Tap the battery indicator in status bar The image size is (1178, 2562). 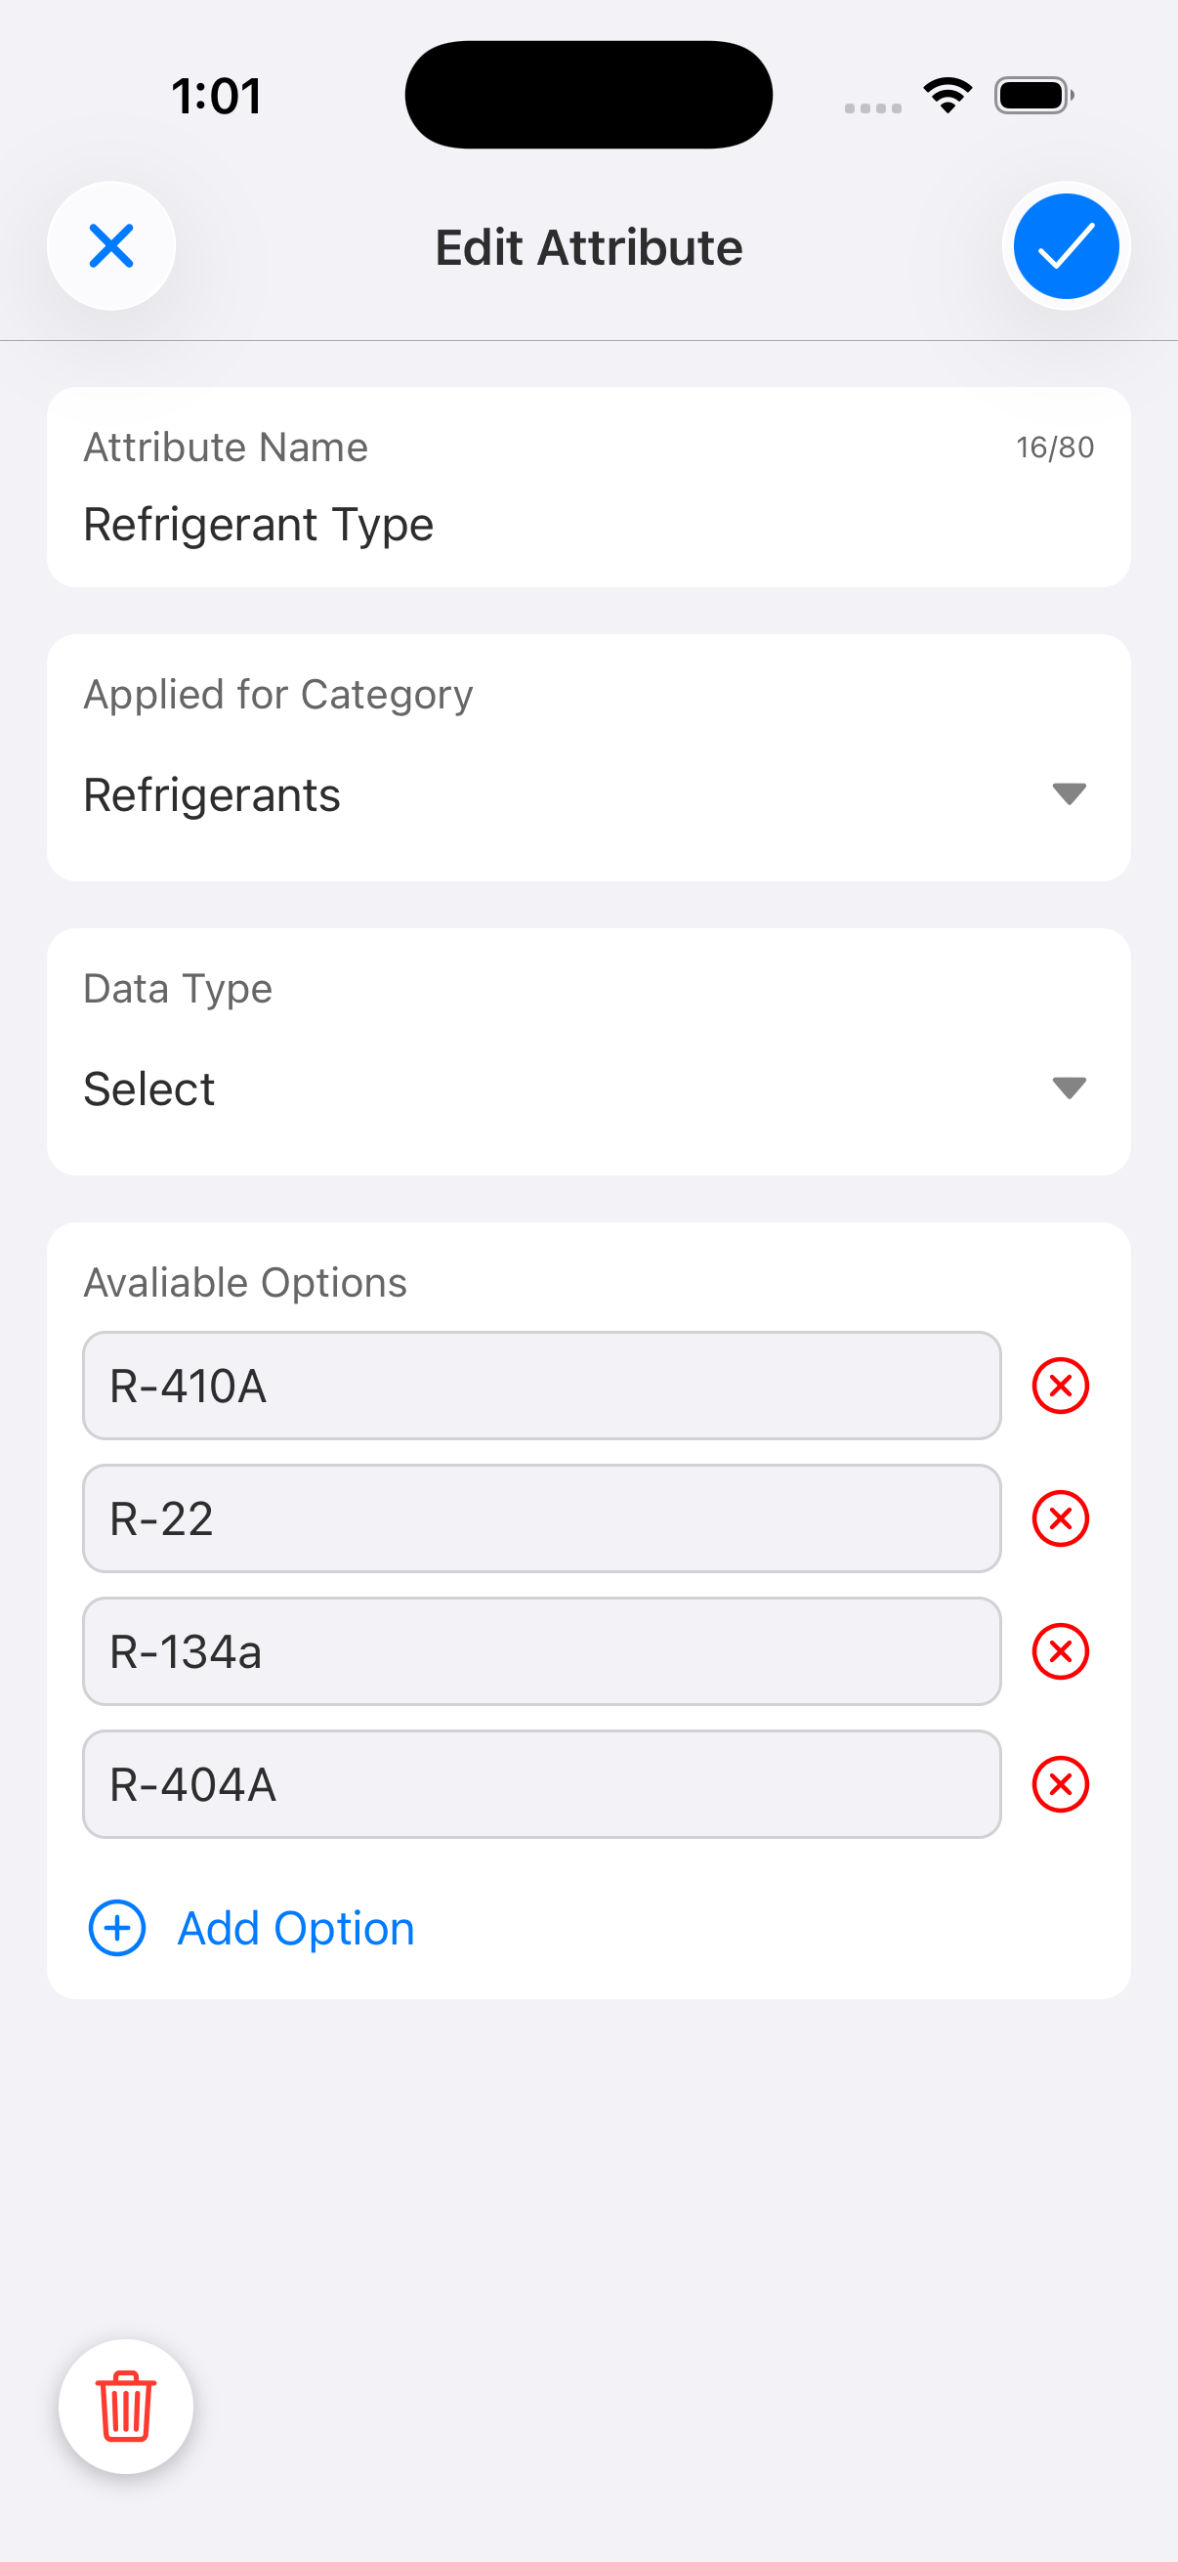pos(1032,96)
